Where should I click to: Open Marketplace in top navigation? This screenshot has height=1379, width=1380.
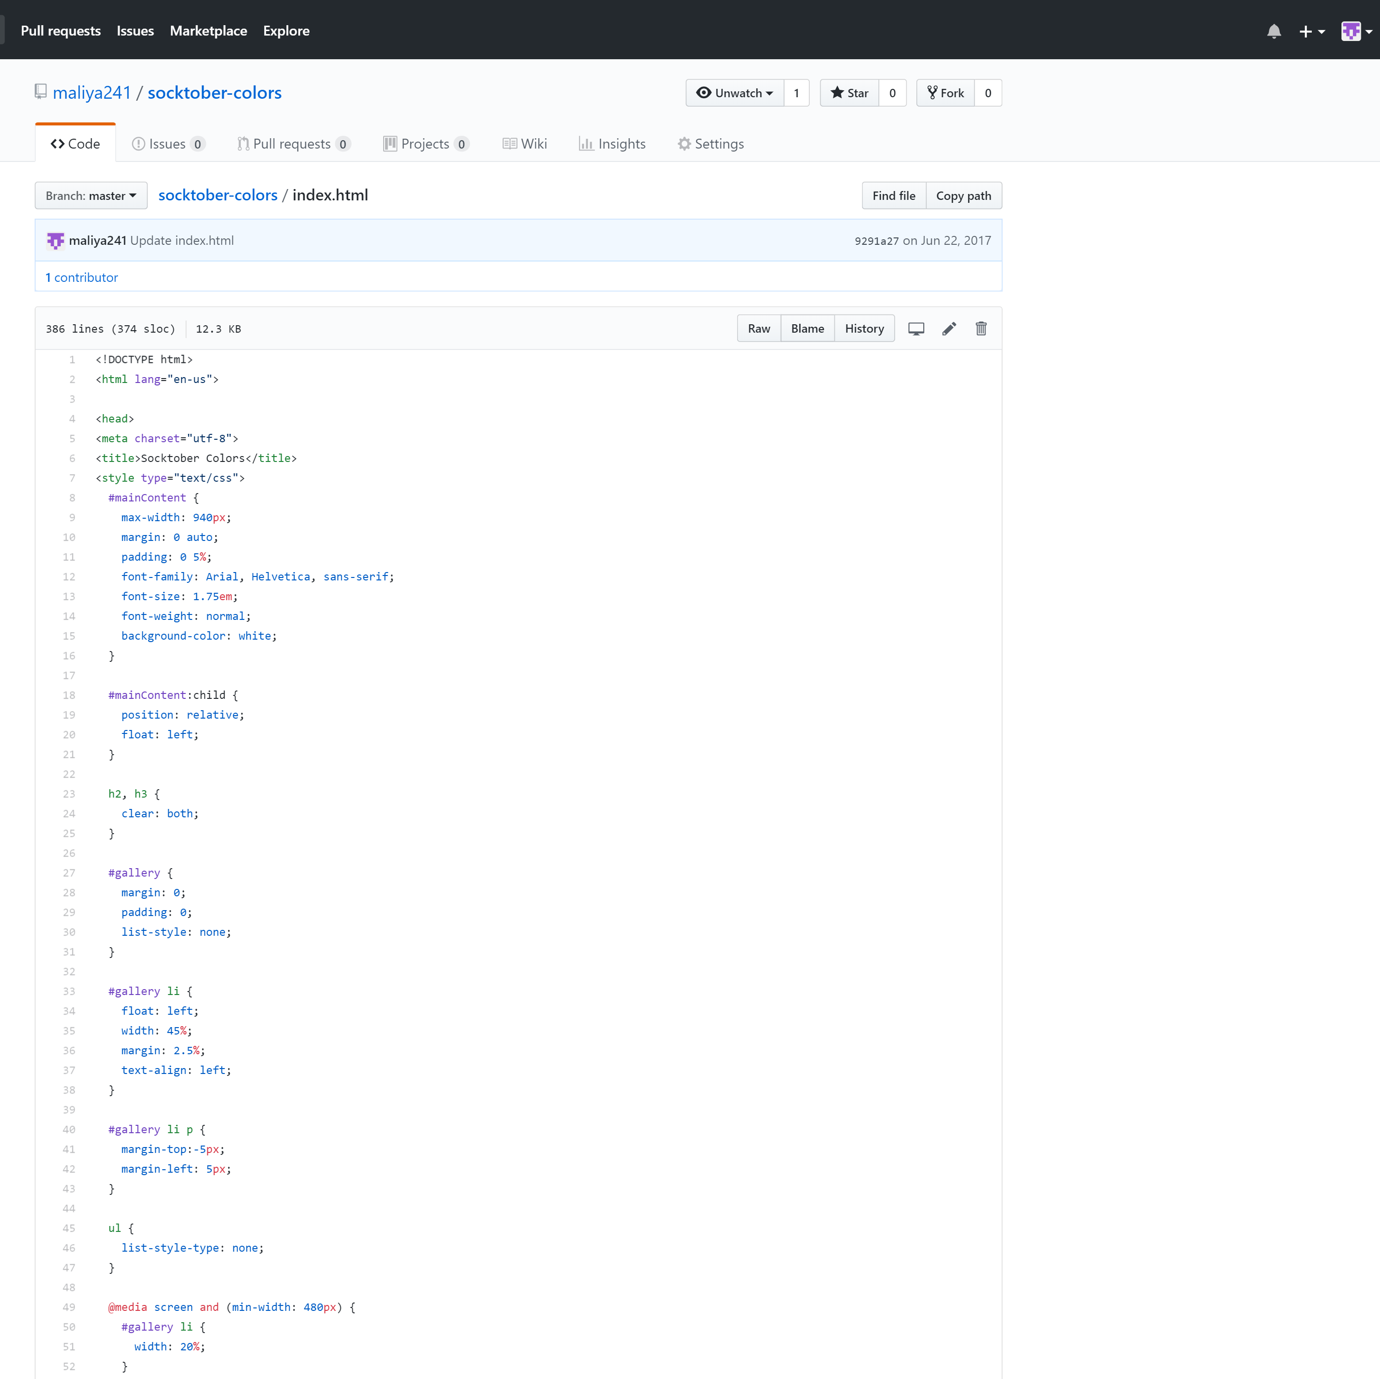tap(208, 31)
